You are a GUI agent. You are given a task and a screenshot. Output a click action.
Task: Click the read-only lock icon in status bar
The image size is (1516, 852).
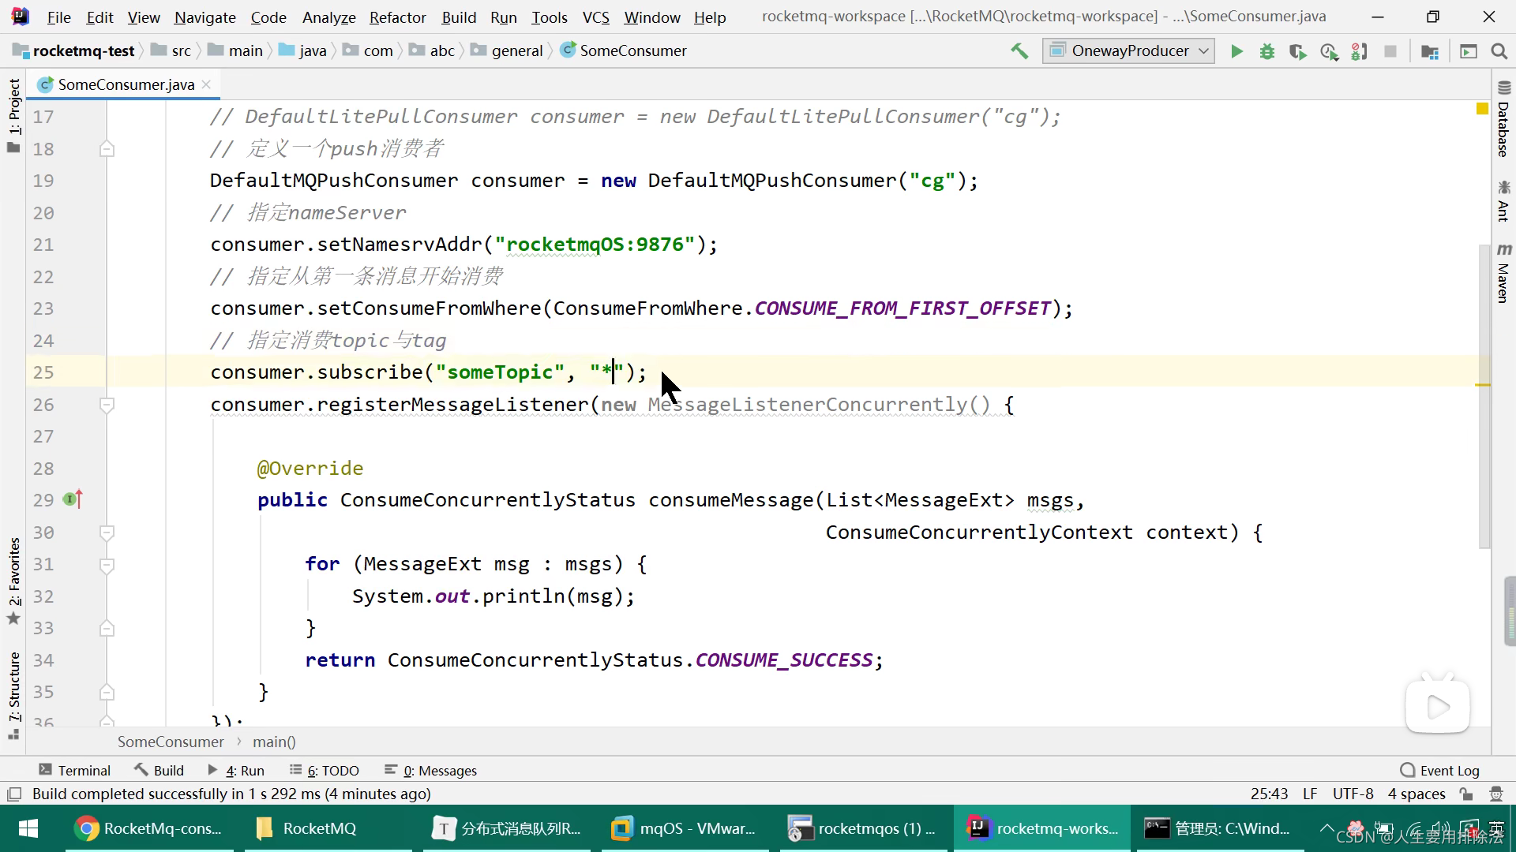point(1466,794)
